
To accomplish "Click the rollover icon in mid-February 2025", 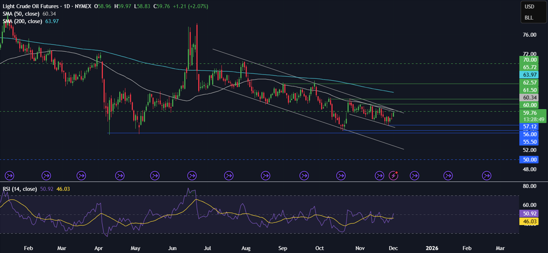I will coord(46,176).
